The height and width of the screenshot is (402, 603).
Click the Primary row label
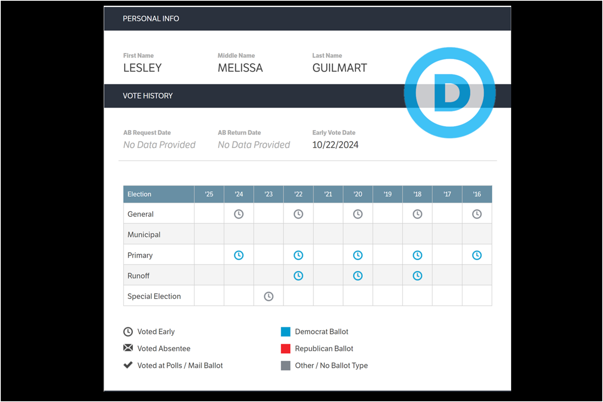[140, 256]
